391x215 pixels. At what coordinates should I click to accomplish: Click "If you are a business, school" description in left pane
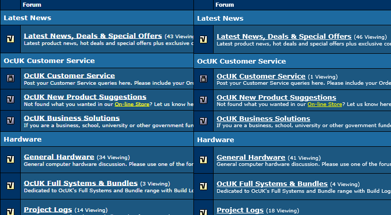coord(109,126)
